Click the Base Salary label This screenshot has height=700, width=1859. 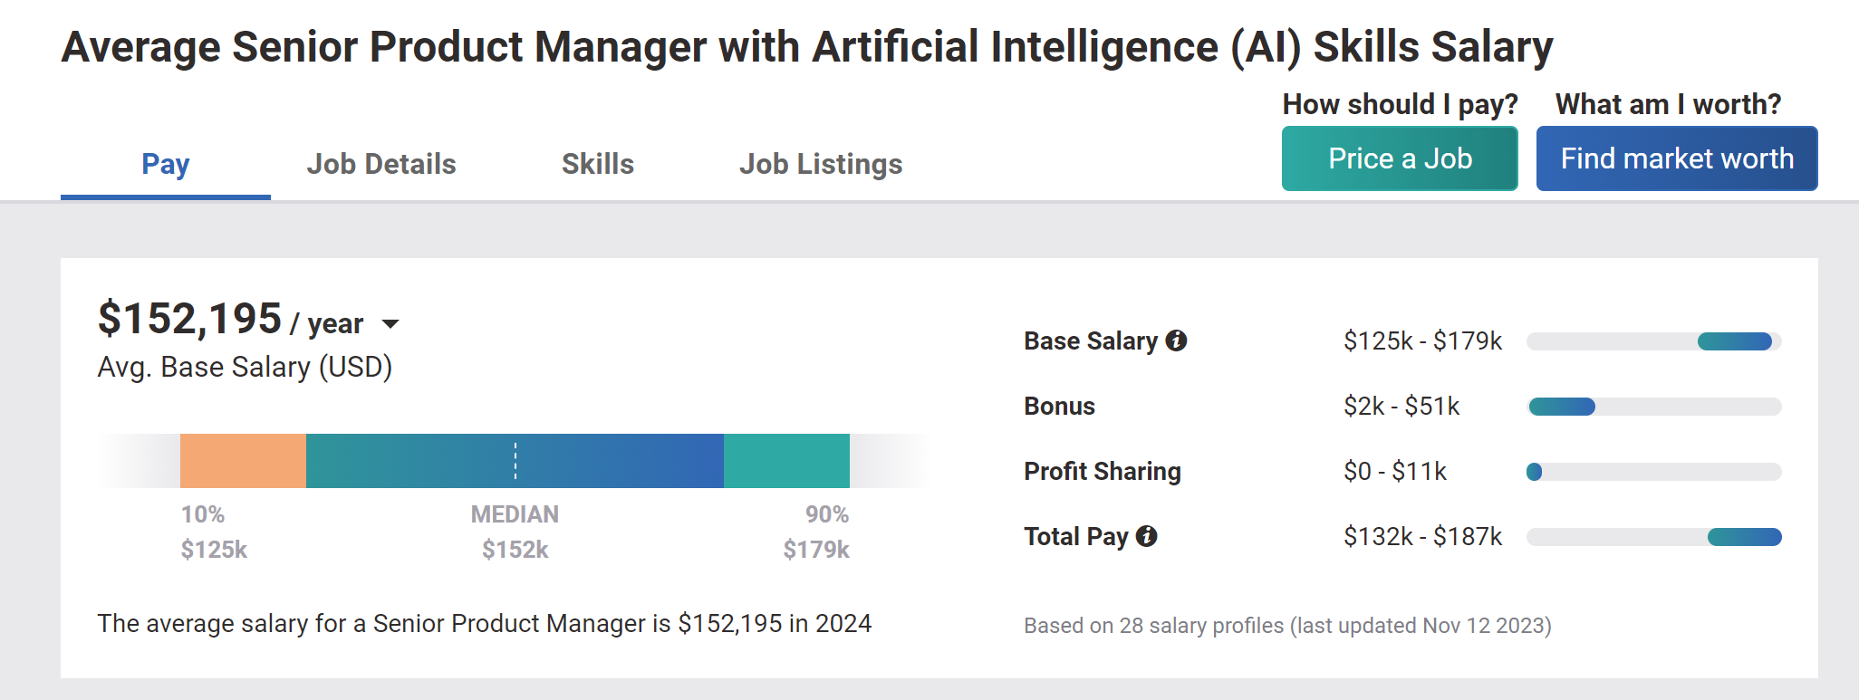click(1092, 341)
